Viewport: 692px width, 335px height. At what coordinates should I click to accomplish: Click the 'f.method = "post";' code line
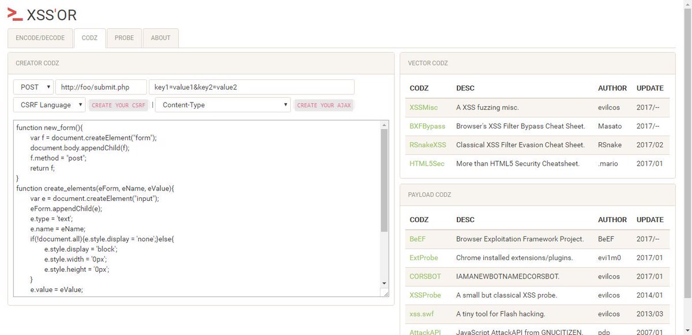tap(59, 157)
